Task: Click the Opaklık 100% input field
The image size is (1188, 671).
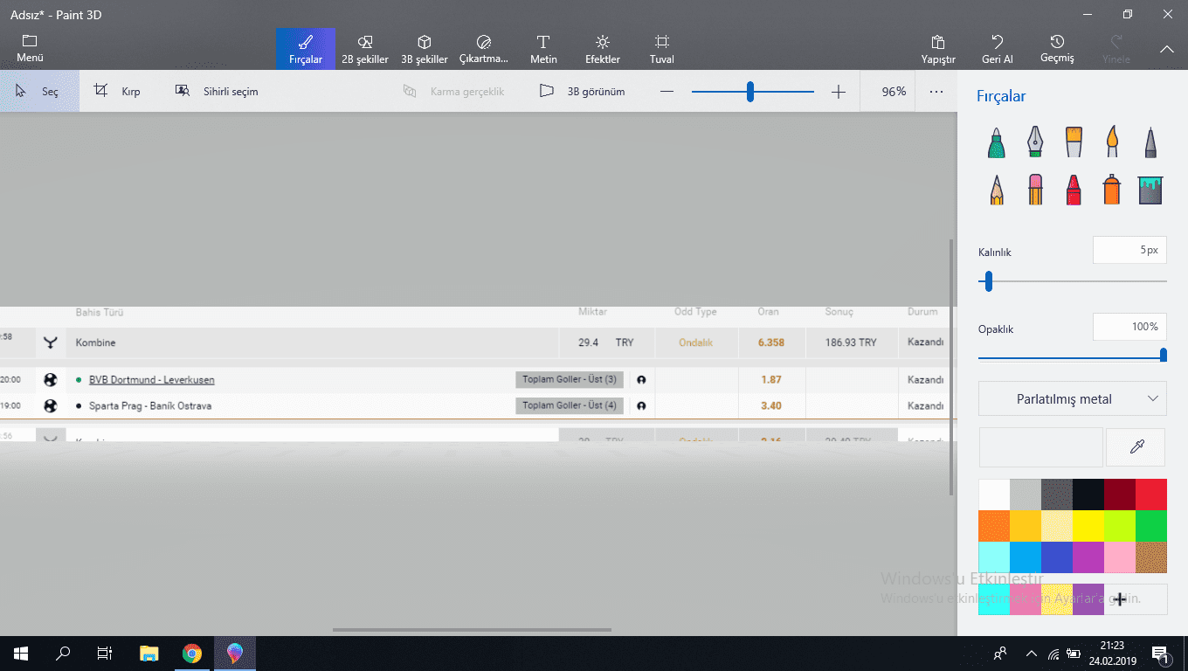Action: click(1129, 327)
